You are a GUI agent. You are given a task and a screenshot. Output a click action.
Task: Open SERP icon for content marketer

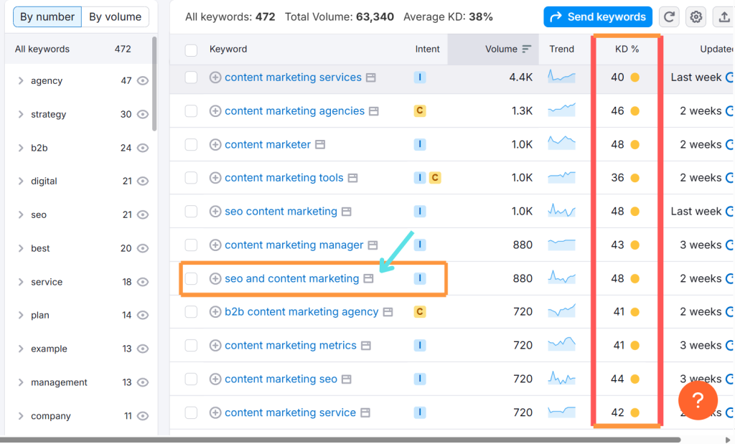(320, 145)
